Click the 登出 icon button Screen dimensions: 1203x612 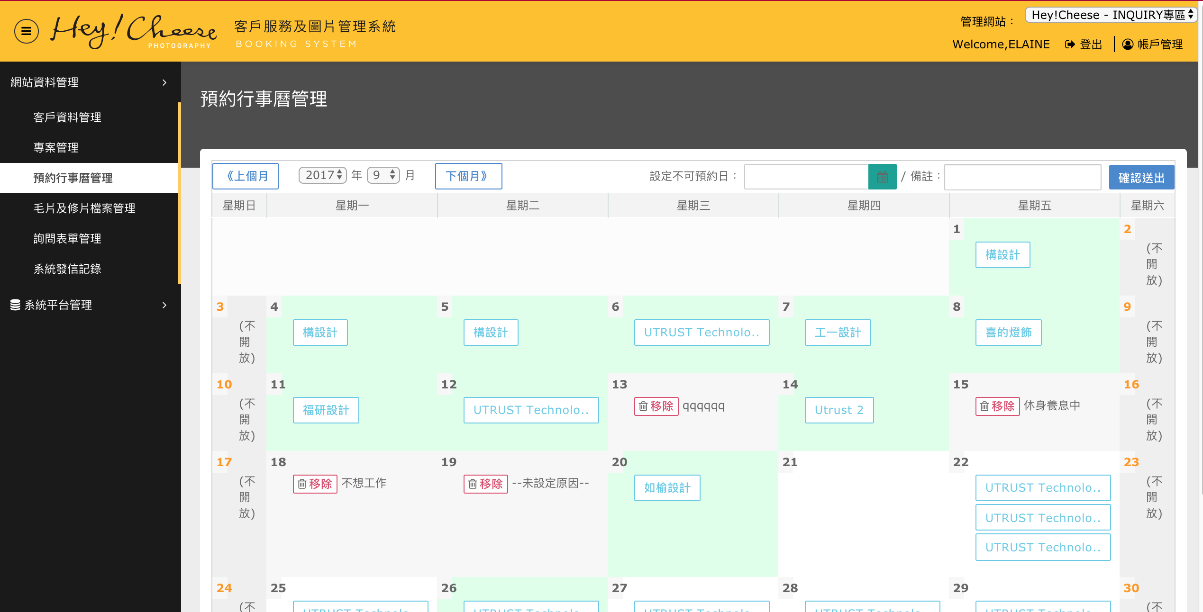(1069, 44)
